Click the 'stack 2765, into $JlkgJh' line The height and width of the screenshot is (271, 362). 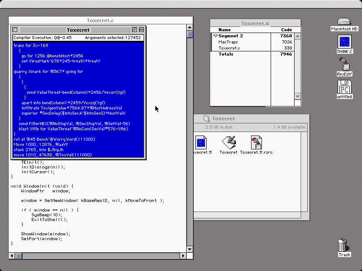(x=38, y=149)
